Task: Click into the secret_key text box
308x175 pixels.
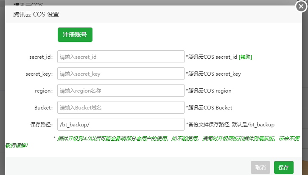Action: coord(120,74)
